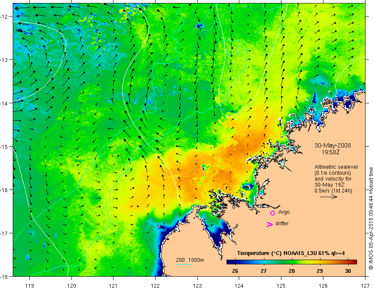Click the 'Temperature (°C) NOAA15_L3U 61% ql>=4' title
Image resolution: width=374 pixels, height=289 pixels.
click(x=291, y=253)
